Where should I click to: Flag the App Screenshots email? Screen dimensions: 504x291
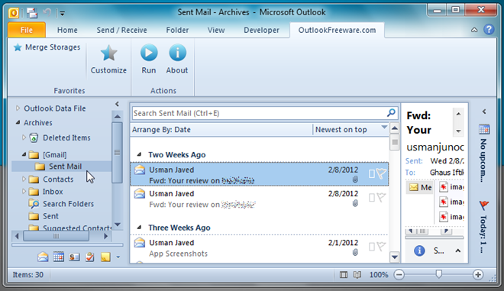tap(381, 247)
